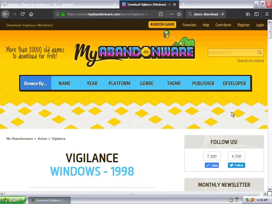The height and width of the screenshot is (204, 272).
Task: Click the VIGILANCE game title heading
Action: (92, 158)
